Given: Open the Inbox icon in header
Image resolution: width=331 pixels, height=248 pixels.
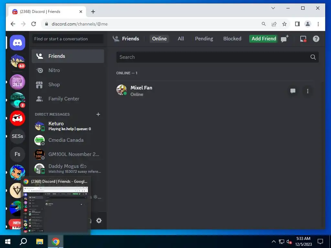Looking at the screenshot, I should (x=303, y=39).
